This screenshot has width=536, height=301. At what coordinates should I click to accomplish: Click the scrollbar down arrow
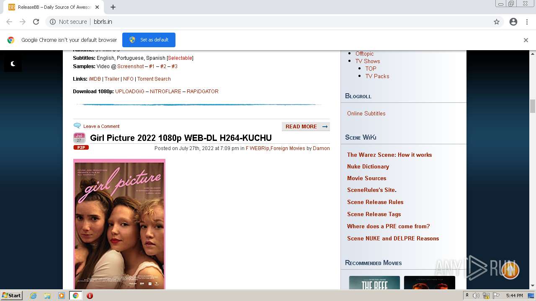click(x=533, y=286)
